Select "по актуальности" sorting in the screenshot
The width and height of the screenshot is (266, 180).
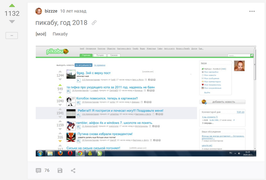(84, 65)
